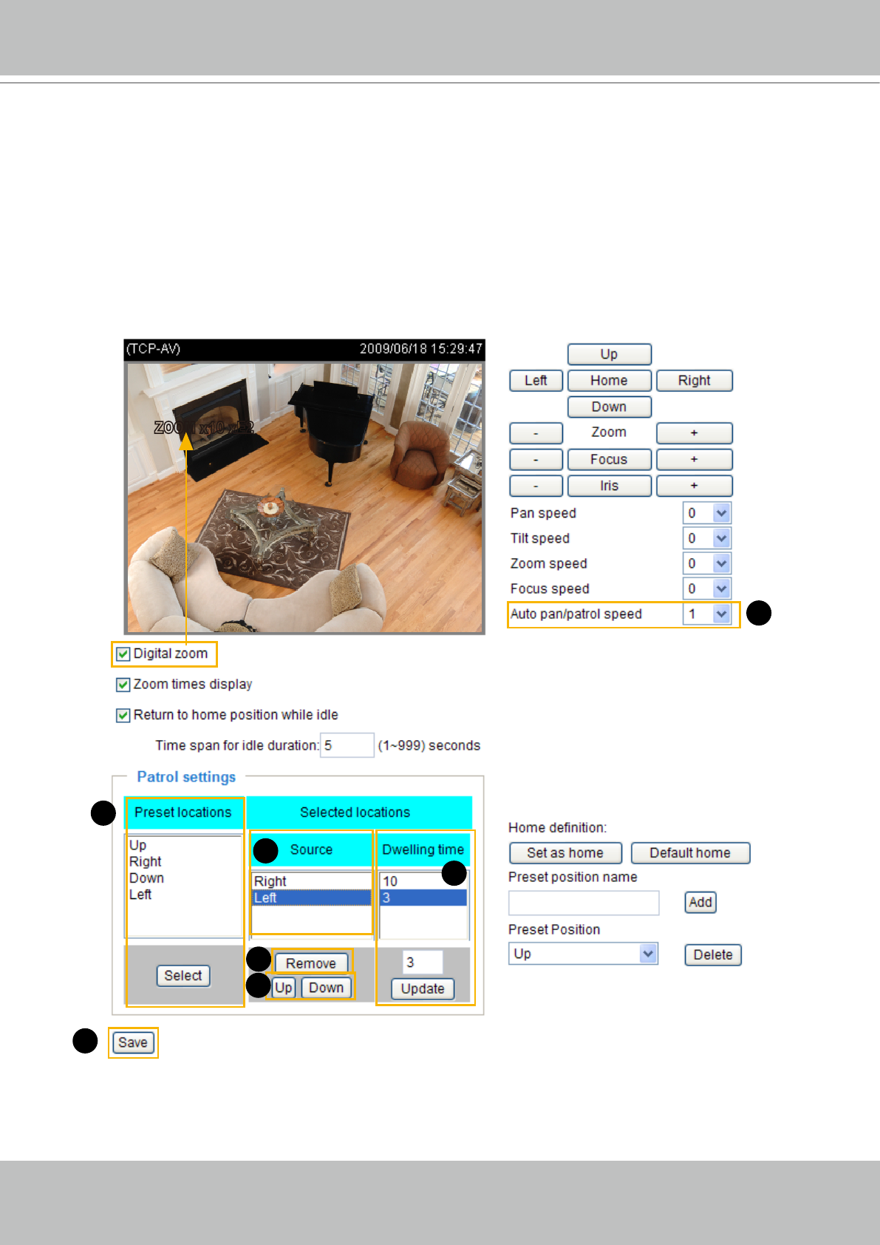Click the dwelling time input field
880x1245 pixels.
423,963
